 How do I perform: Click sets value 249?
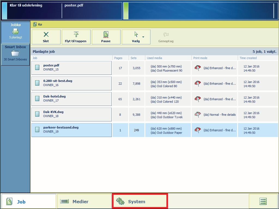point(137,130)
